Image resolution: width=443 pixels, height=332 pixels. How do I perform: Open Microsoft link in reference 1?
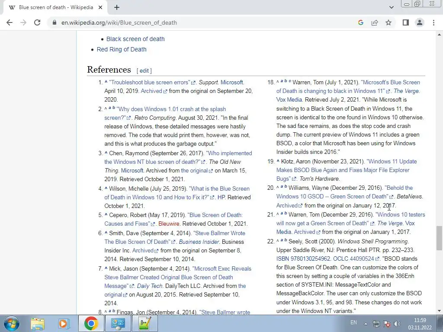point(232,83)
